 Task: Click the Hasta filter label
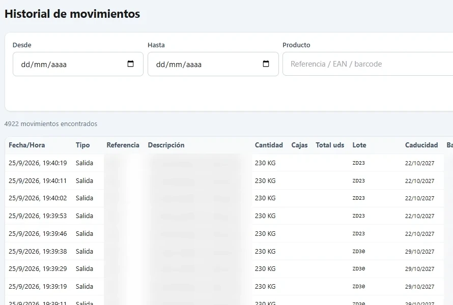point(156,45)
